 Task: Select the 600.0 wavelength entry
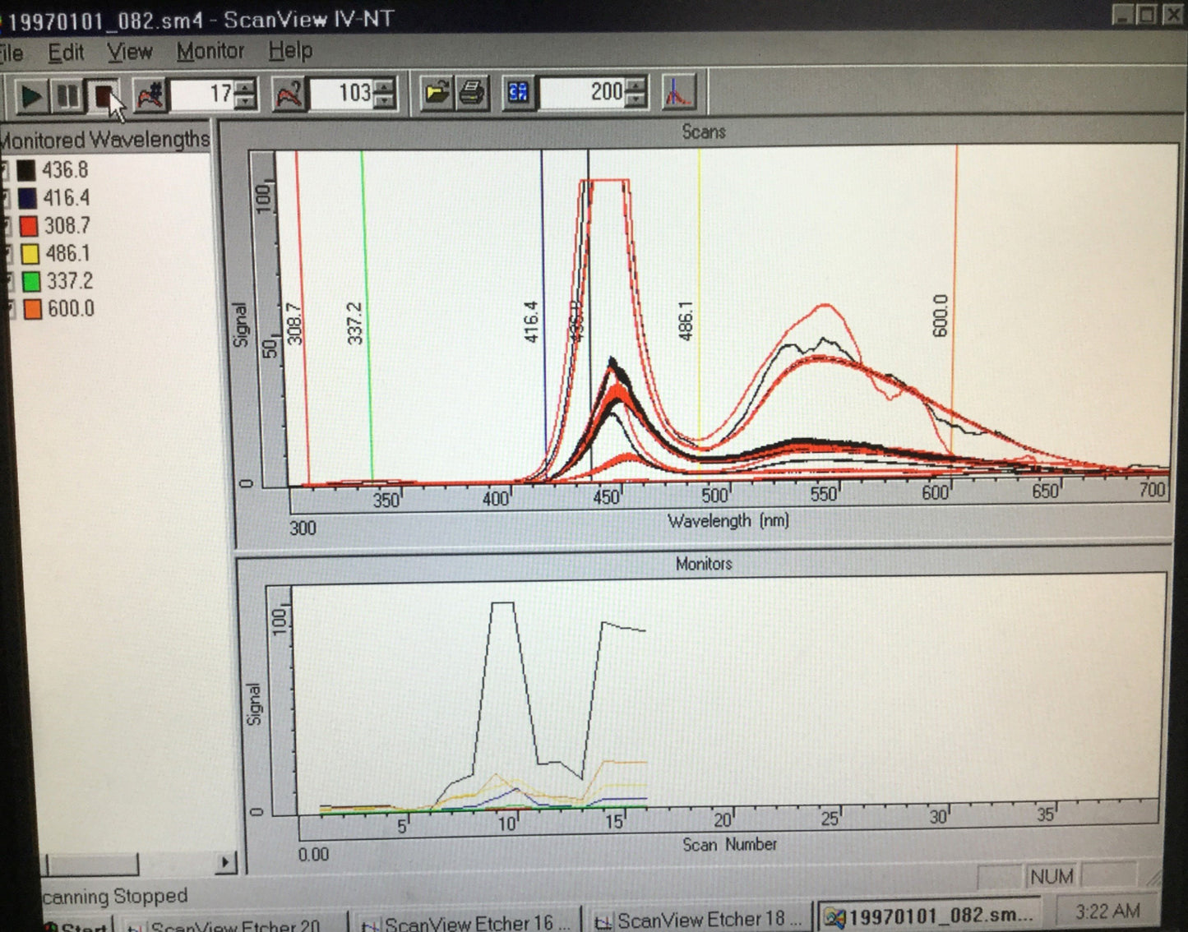pos(71,310)
